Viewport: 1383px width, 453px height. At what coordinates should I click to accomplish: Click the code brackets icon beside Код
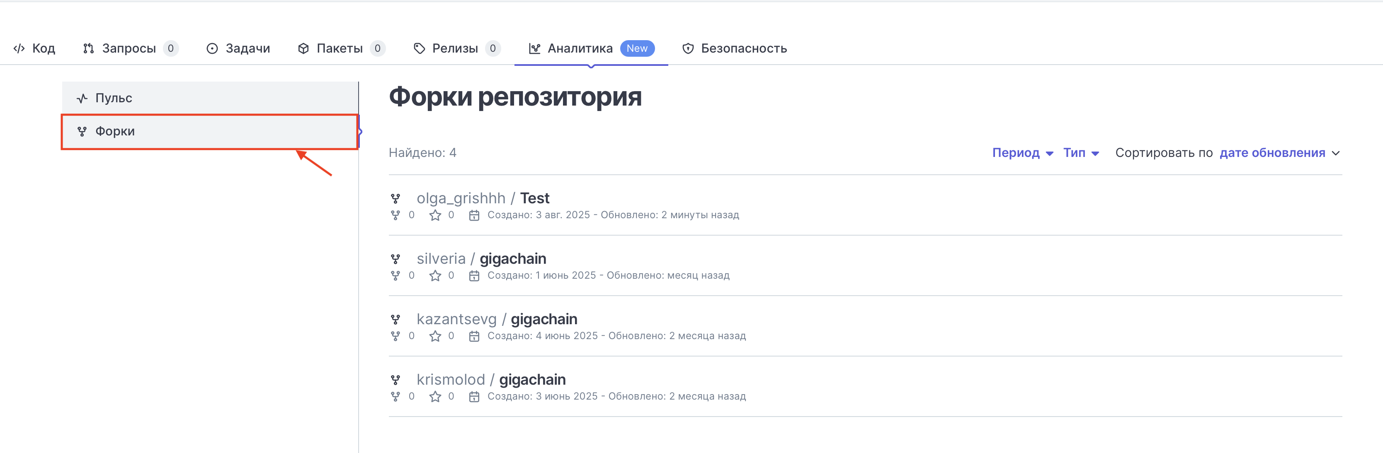pos(19,48)
